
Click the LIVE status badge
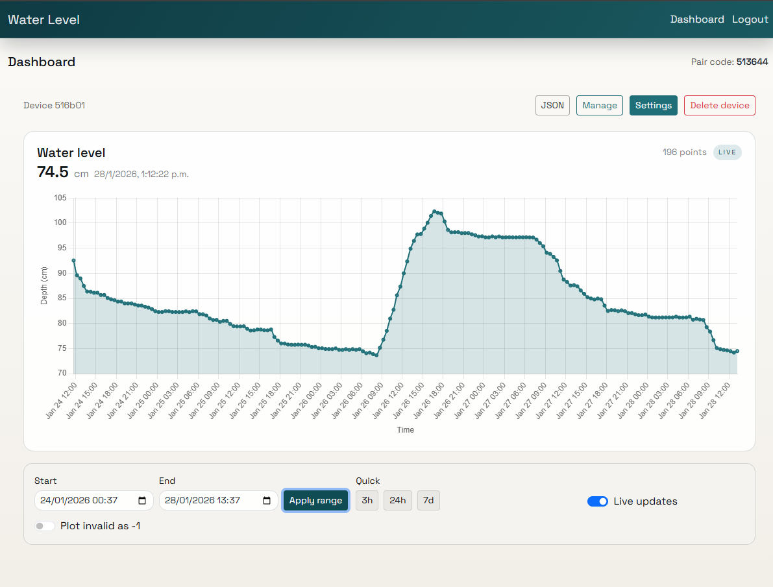tap(727, 152)
